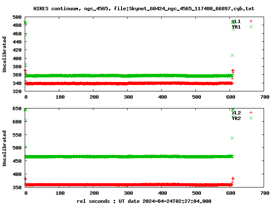Click the 320 tick label on upper plot
273x205 pixels.
click(x=17, y=91)
